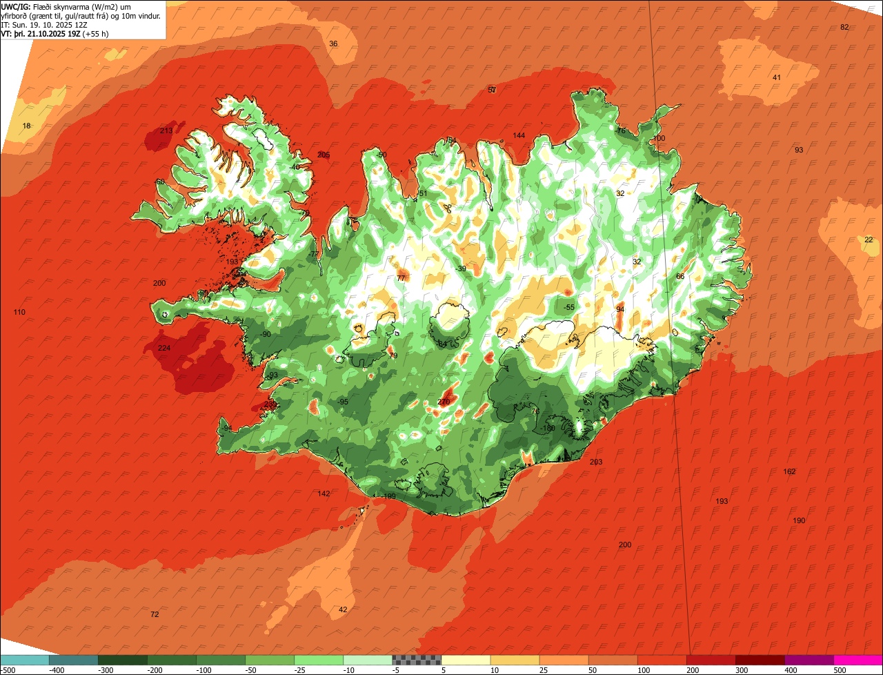The image size is (883, 675).
Task: Click the map value 94 on red spot
Action: [620, 309]
